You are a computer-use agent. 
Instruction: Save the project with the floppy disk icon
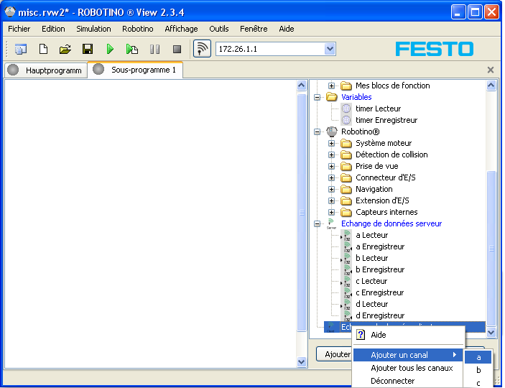click(88, 49)
